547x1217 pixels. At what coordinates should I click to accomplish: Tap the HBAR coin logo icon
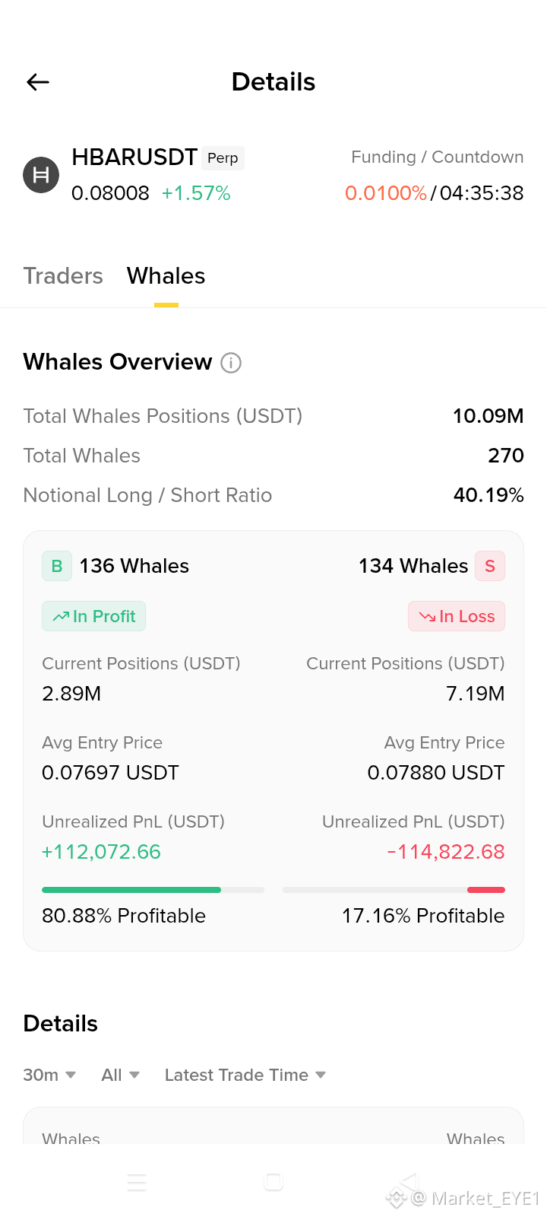(41, 175)
